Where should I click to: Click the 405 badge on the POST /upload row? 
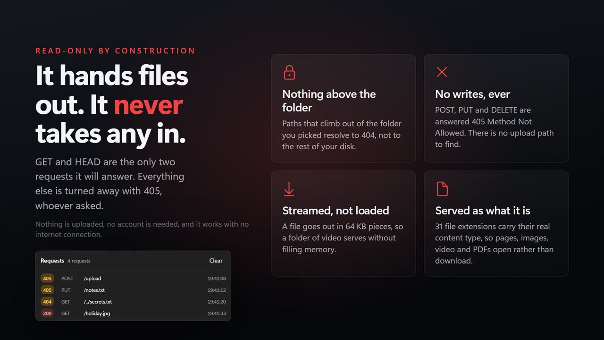47,279
